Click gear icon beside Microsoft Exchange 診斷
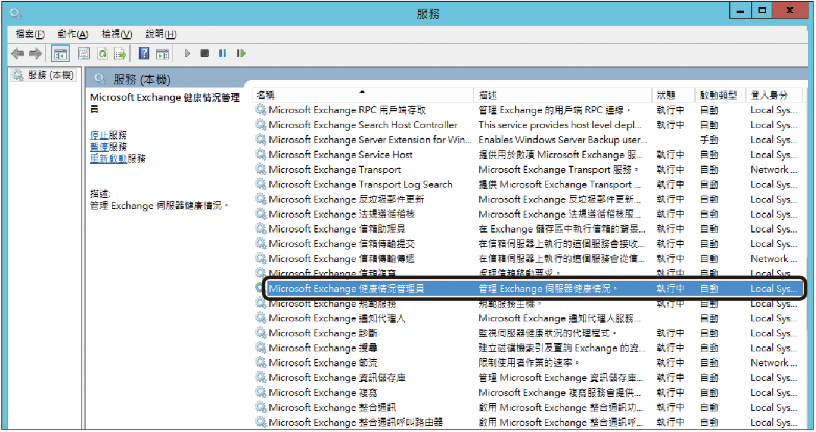The height and width of the screenshot is (432, 816). (261, 333)
